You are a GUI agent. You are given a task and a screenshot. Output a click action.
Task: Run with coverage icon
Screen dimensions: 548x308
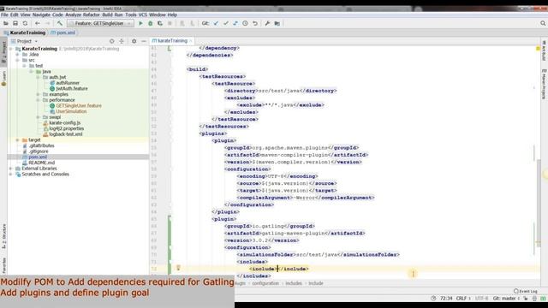point(160,23)
